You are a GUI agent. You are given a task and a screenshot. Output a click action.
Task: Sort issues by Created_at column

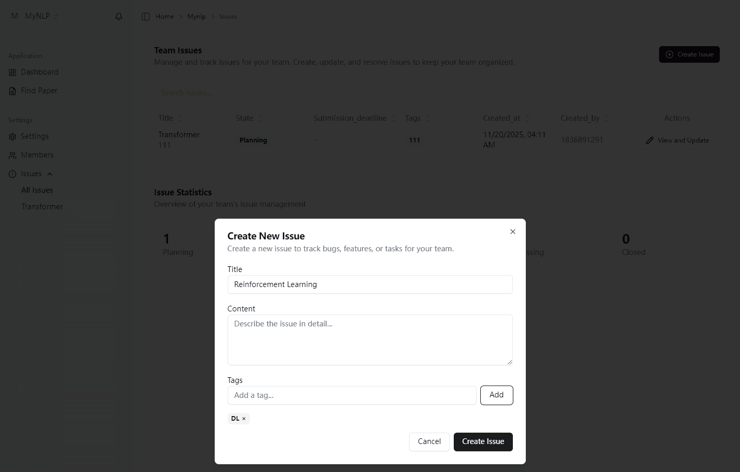coord(527,118)
